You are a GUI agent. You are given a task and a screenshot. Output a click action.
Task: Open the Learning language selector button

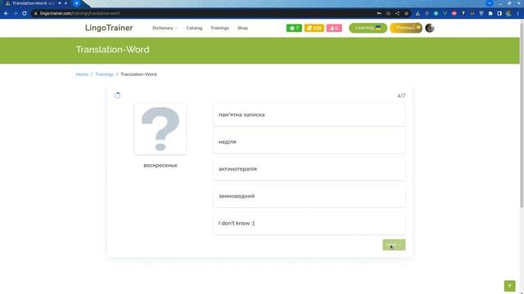pyautogui.click(x=368, y=28)
